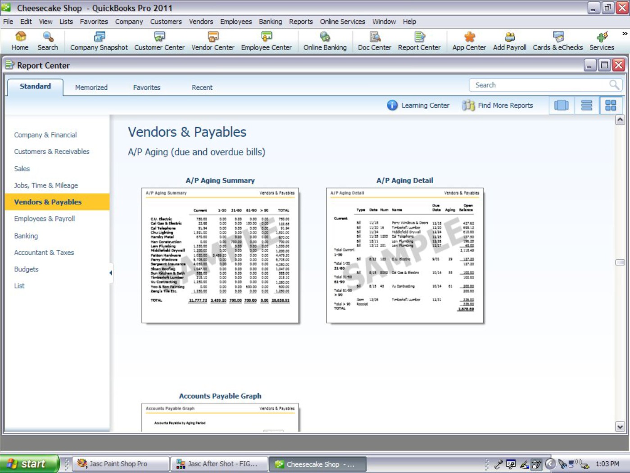Open the Help menu
The image size is (630, 473).
[x=409, y=22]
